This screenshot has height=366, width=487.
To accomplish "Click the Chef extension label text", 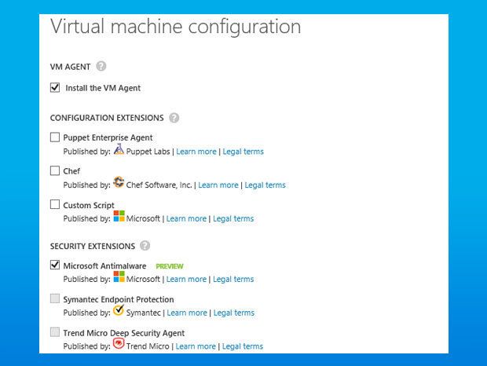I will click(x=71, y=171).
